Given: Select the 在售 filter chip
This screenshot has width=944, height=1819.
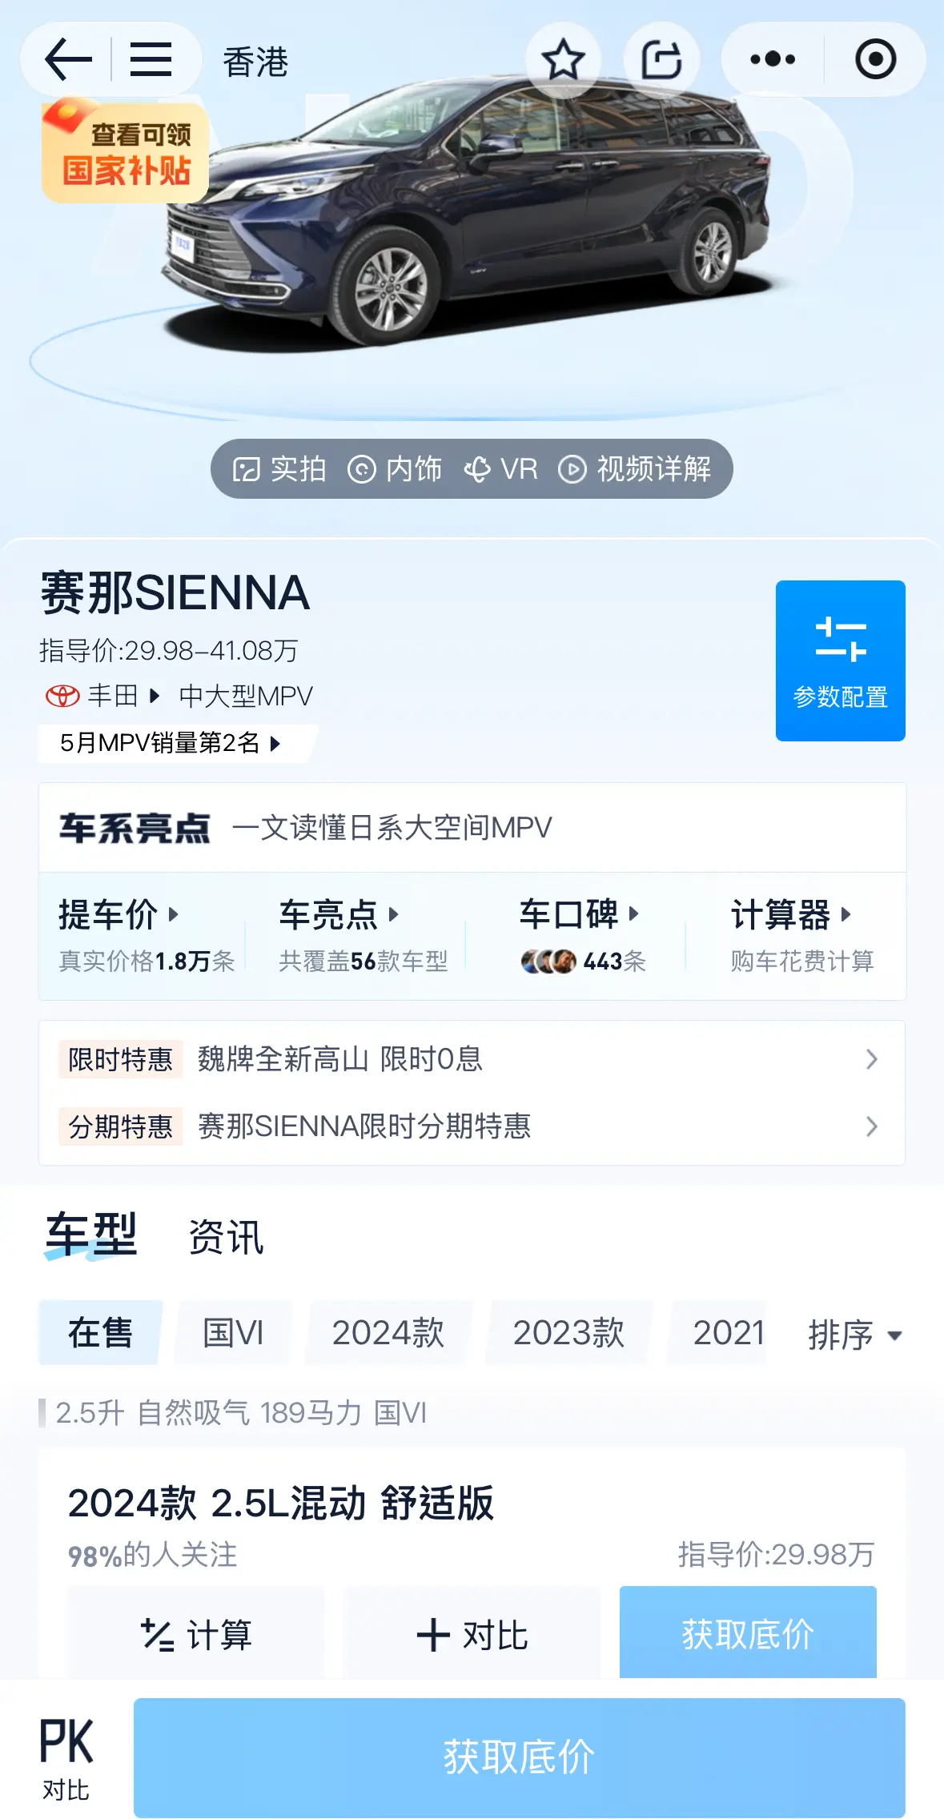Looking at the screenshot, I should click(x=100, y=1333).
